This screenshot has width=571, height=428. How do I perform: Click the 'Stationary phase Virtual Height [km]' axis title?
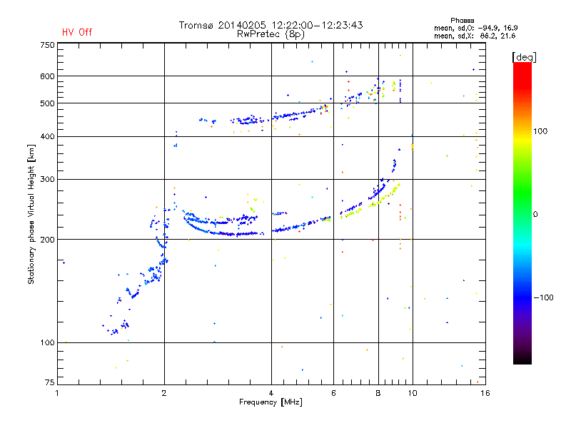coord(31,214)
